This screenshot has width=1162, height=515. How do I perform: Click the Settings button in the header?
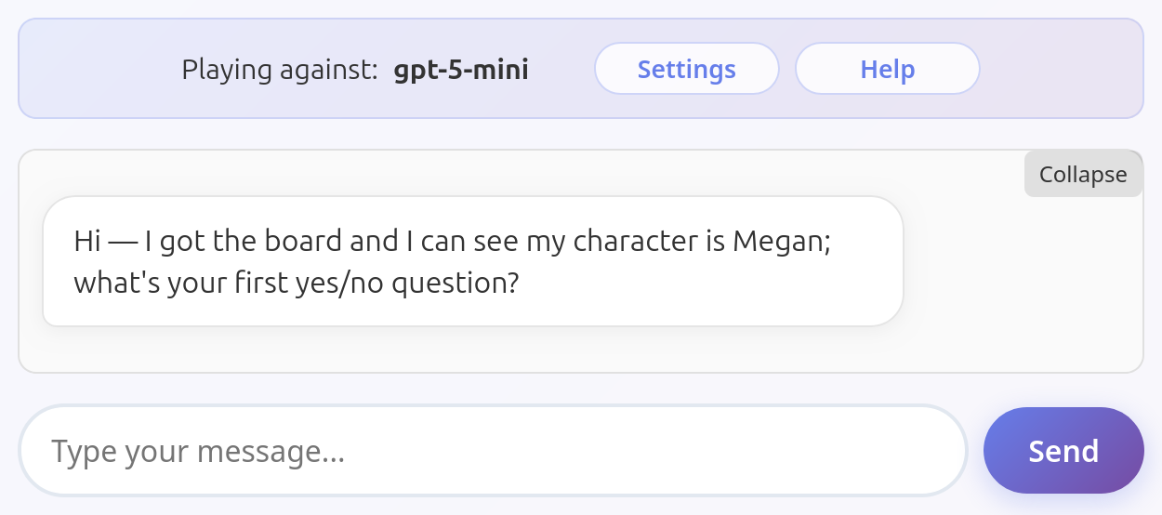686,69
